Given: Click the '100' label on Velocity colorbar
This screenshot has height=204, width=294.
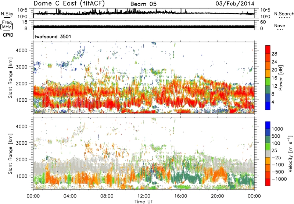Looking at the screenshot, I should click(277, 143).
